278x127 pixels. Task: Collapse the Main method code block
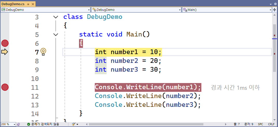pos(55,34)
